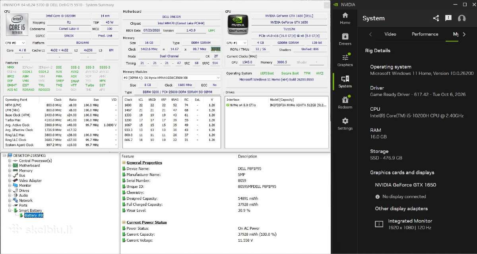The height and width of the screenshot is (254, 477).
Task: Click the BIOS date field 07/23/2026
Action: click(x=151, y=30)
